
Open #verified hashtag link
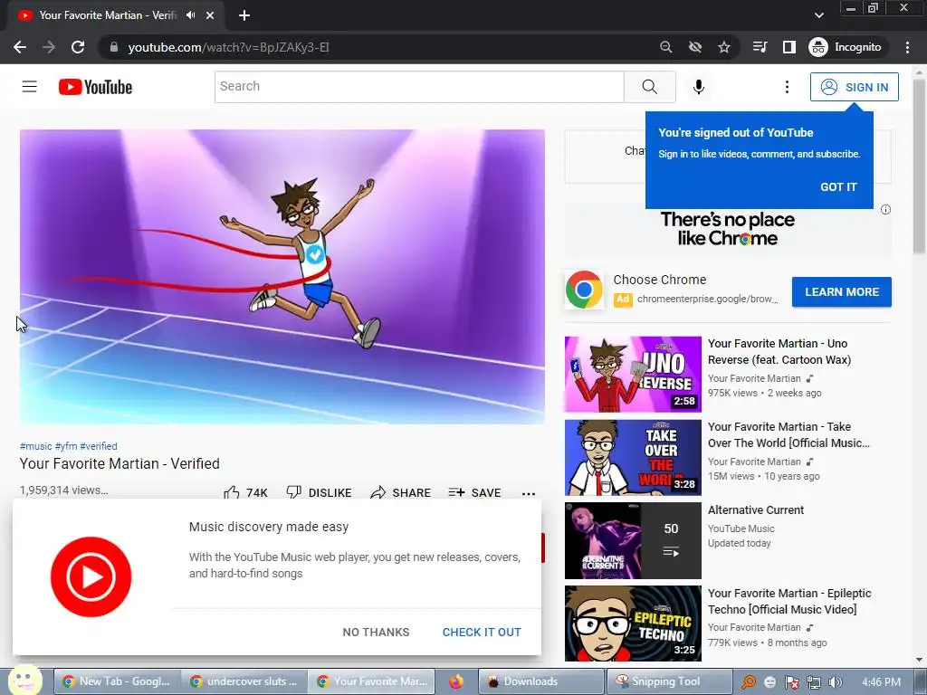tap(99, 446)
